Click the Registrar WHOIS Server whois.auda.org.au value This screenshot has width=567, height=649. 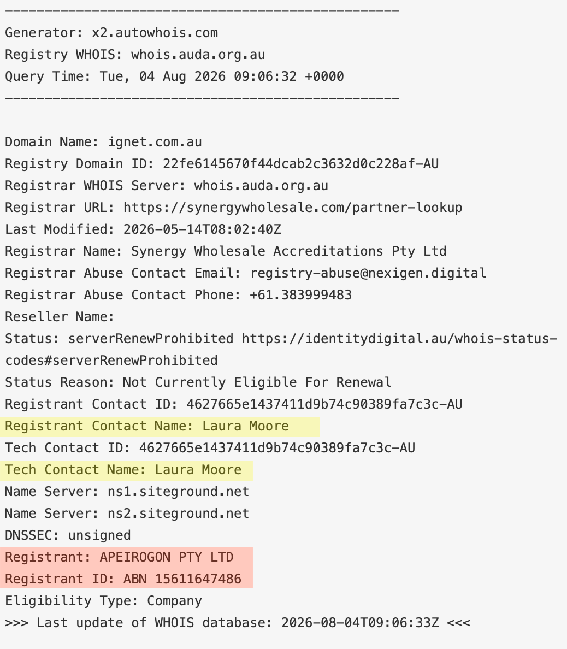click(x=261, y=185)
